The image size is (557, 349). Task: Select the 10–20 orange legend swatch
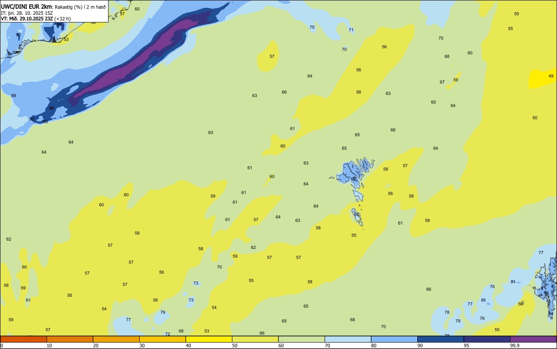[x=70, y=339]
